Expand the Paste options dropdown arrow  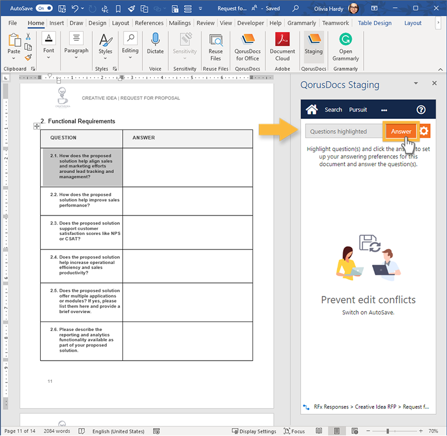13,59
